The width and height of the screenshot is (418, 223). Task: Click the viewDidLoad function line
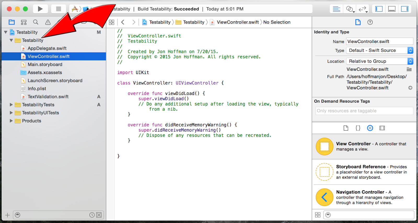tap(166, 93)
